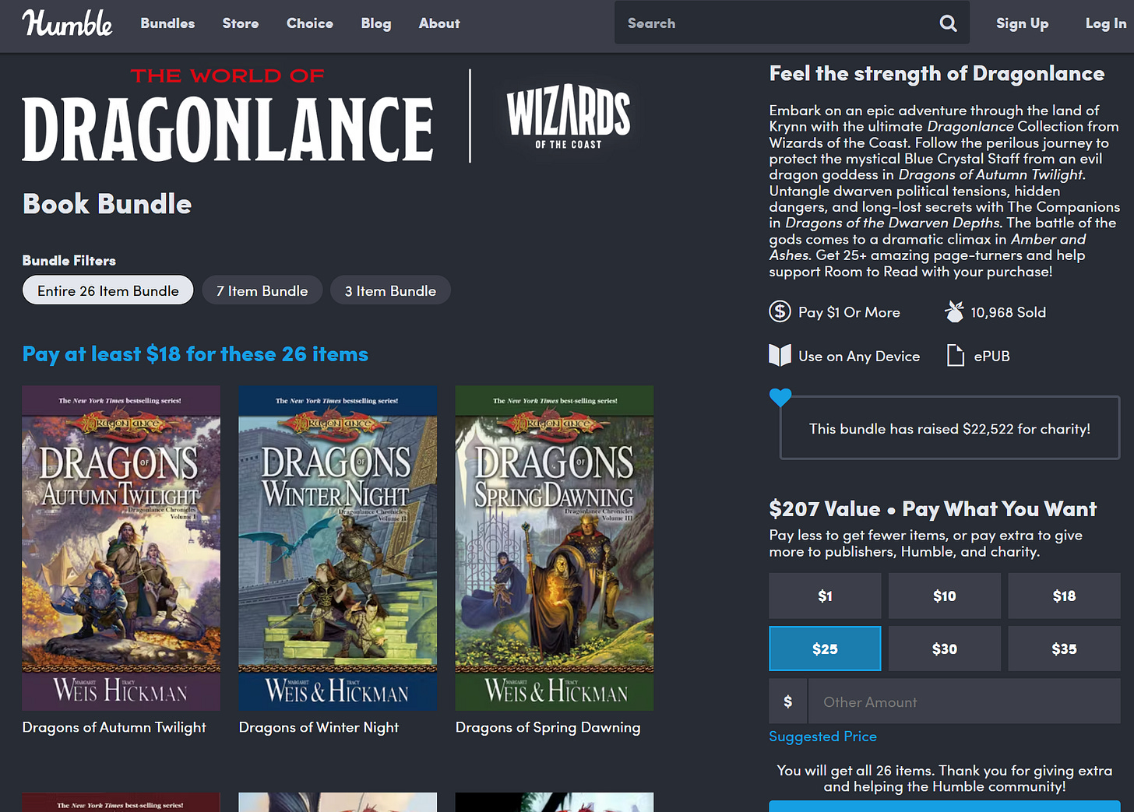
Task: Choose the $35 price option
Action: point(1064,649)
